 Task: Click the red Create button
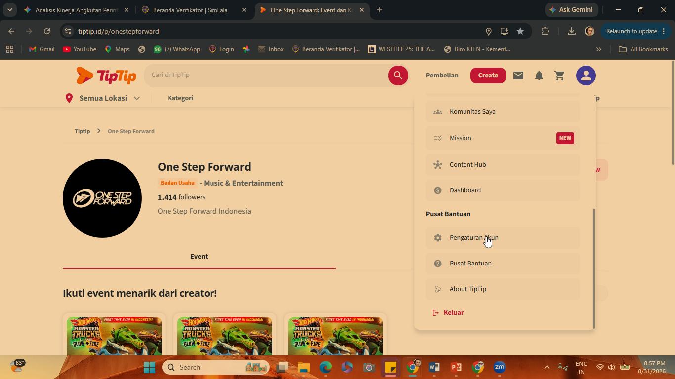[488, 76]
